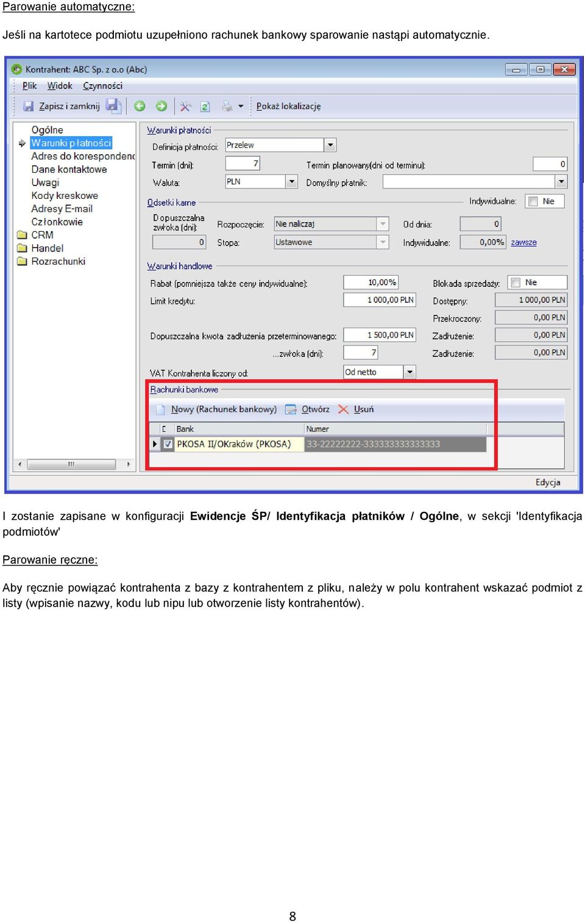Click the CRM folder icon
This screenshot has height=922, width=585.
coord(22,235)
